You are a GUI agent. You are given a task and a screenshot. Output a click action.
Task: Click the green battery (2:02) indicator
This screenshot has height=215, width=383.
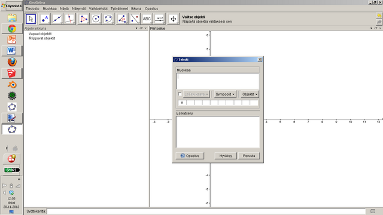[x=12, y=170]
